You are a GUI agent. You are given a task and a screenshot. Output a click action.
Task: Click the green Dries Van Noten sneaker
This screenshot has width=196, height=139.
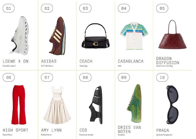pyautogui.click(x=135, y=103)
